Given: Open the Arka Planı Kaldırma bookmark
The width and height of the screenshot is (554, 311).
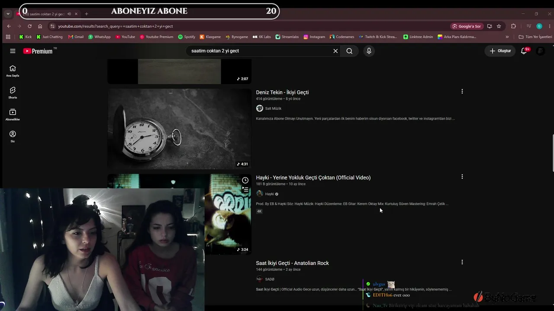Looking at the screenshot, I should [457, 37].
